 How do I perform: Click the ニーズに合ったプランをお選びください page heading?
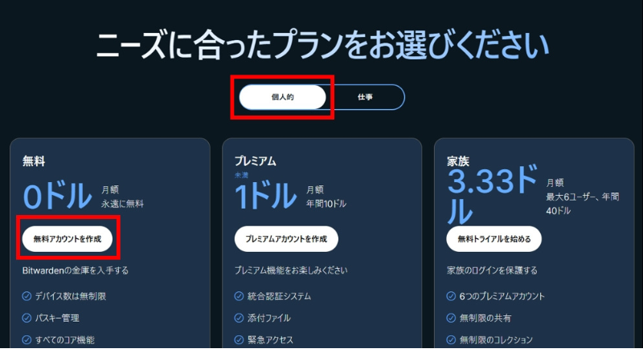pos(321,45)
